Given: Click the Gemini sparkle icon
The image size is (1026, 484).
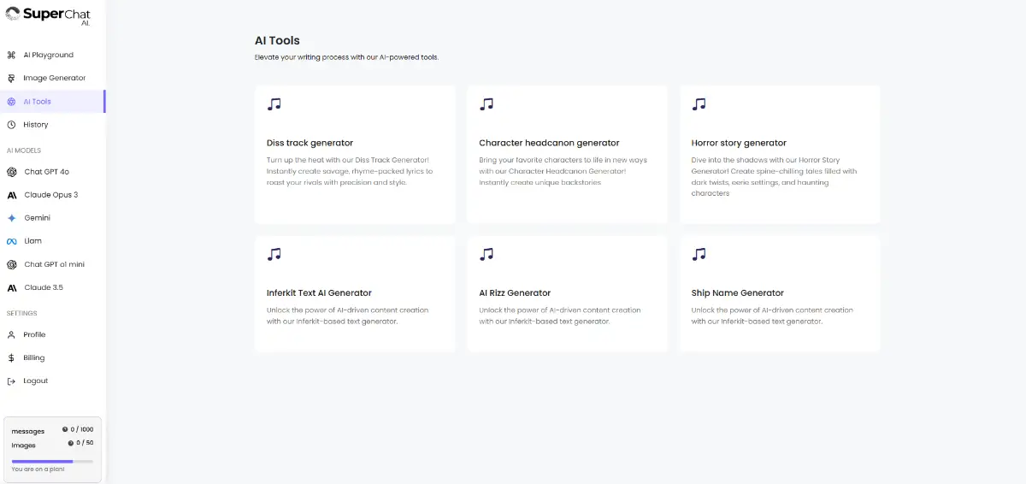Looking at the screenshot, I should coord(12,218).
